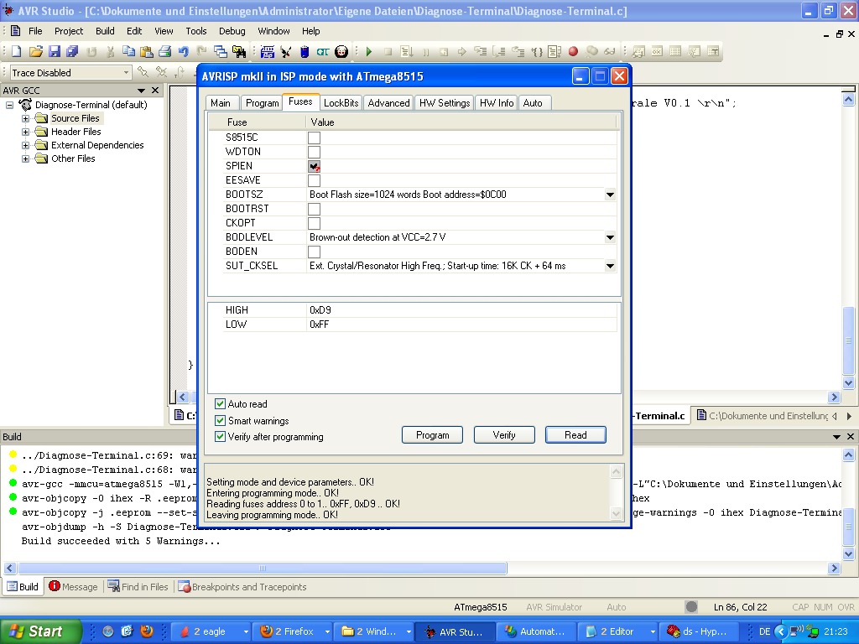Start debugging with the green play arrow

369,51
